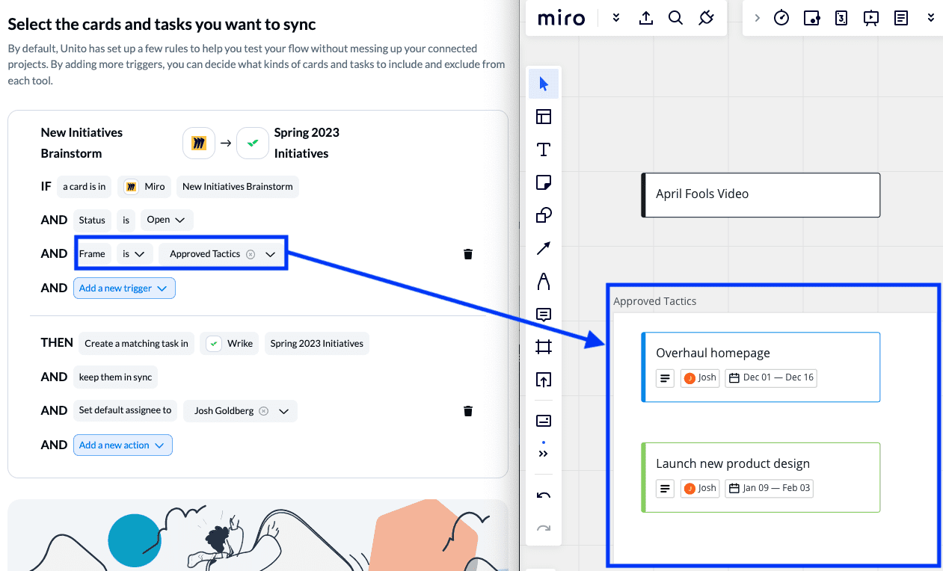Click the New Initiatives Brainstorm chip
Screen dimensions: 943x571
click(x=238, y=187)
